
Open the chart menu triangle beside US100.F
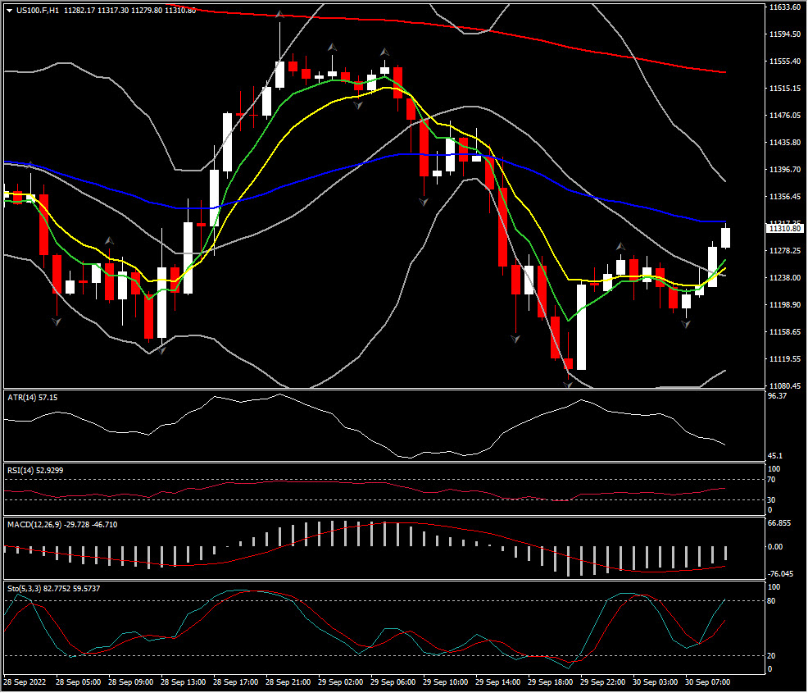(9, 11)
